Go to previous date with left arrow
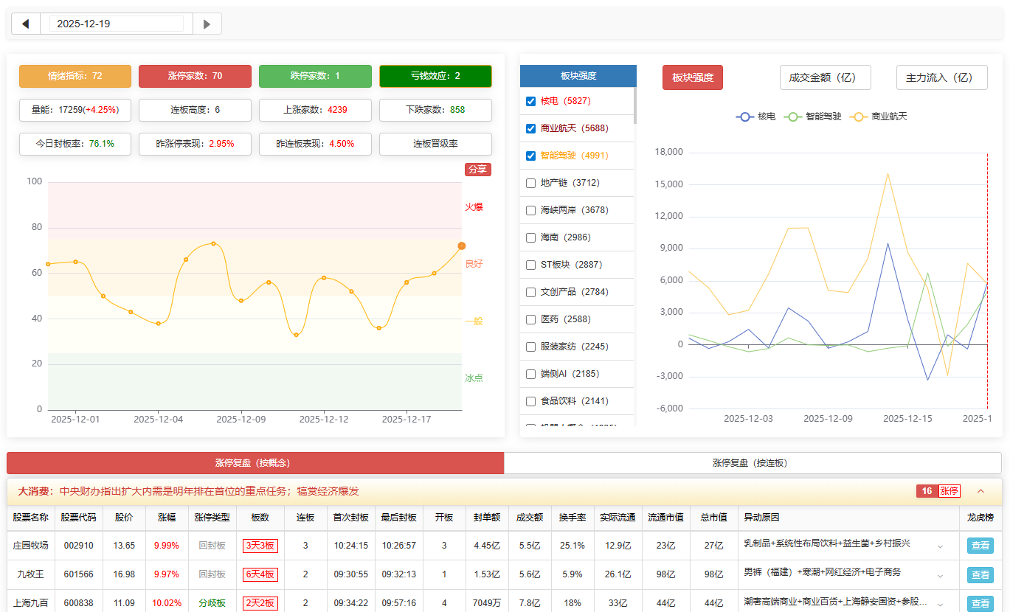The image size is (1010, 612). (x=26, y=24)
